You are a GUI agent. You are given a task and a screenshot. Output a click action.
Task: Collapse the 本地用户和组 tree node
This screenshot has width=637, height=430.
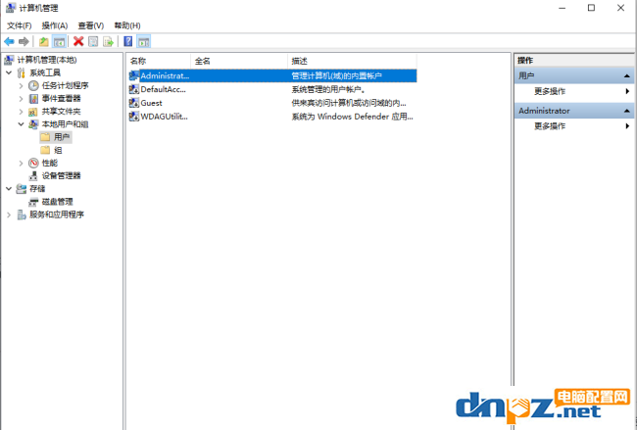point(22,124)
